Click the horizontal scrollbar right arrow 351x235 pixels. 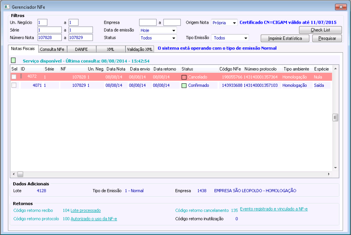[329, 174]
